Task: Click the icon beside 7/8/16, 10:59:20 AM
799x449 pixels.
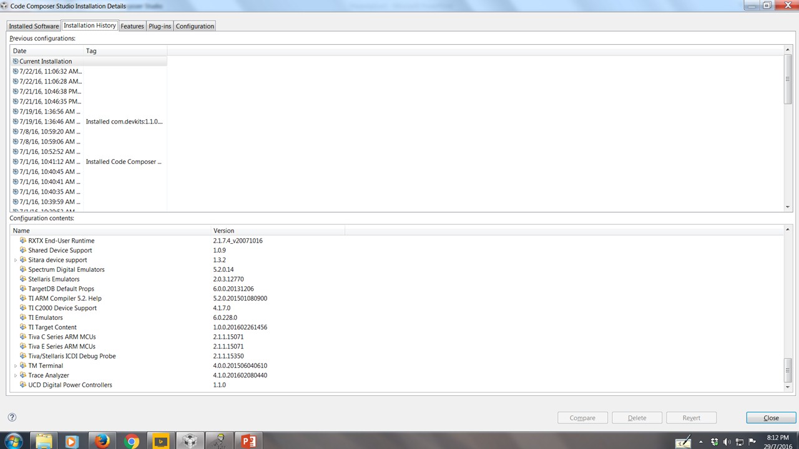Action: pyautogui.click(x=16, y=132)
